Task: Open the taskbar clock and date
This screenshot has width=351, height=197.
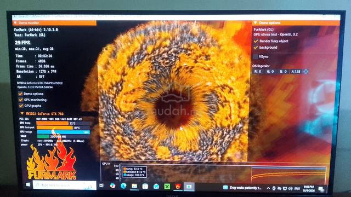Action: tap(309, 189)
